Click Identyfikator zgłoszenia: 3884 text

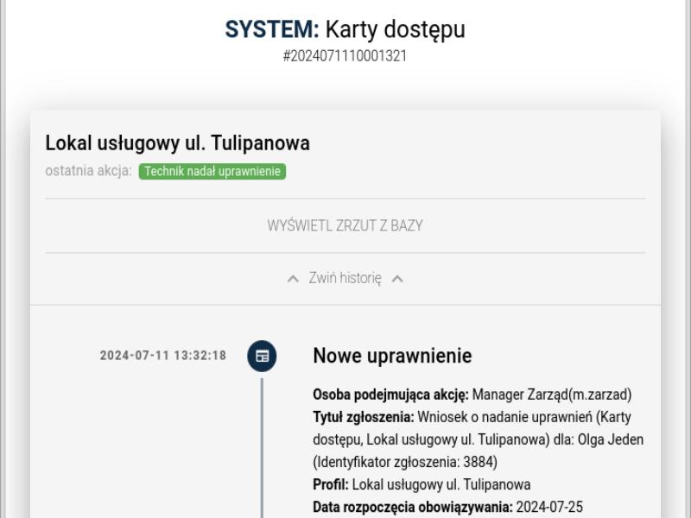tap(405, 462)
